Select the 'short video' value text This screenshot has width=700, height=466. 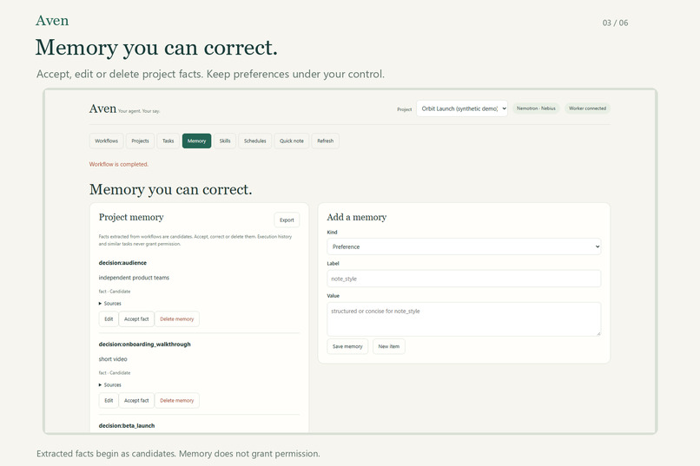coord(113,359)
